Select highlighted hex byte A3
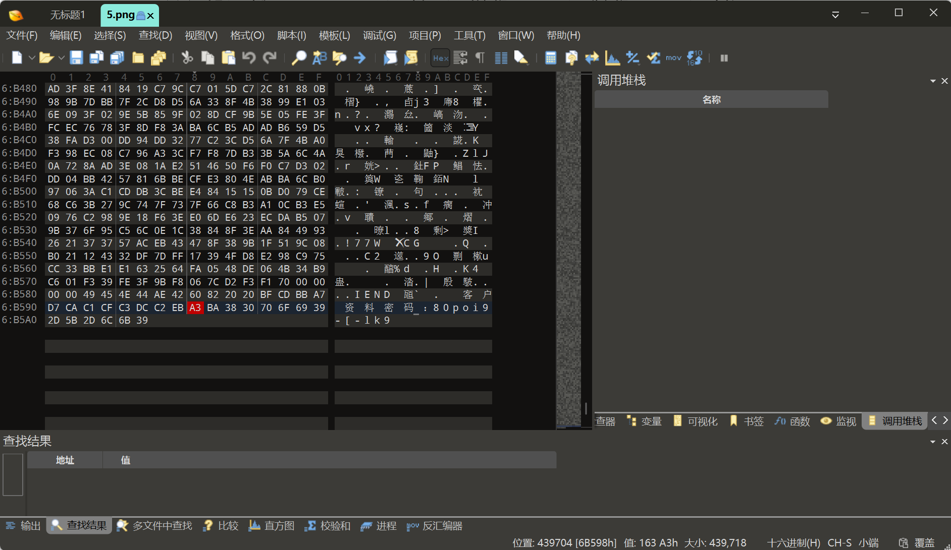The width and height of the screenshot is (951, 550). point(195,308)
